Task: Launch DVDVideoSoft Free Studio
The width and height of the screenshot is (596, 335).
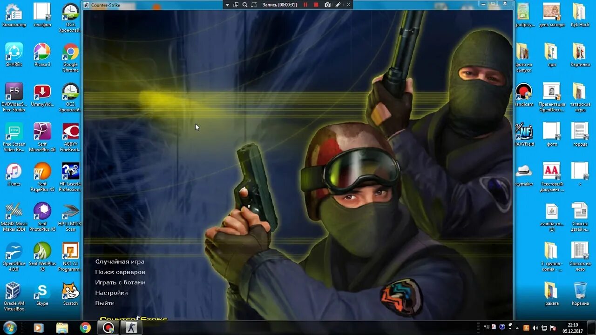Action: click(x=14, y=98)
